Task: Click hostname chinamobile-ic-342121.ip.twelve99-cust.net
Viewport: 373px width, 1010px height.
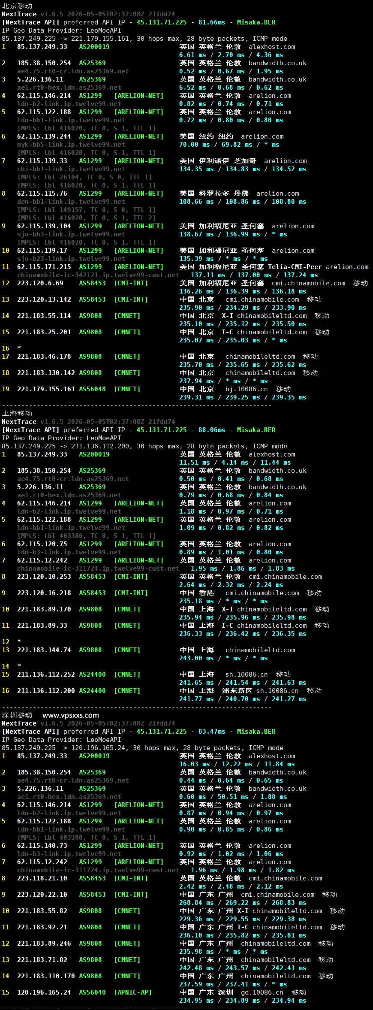Action: [x=98, y=275]
